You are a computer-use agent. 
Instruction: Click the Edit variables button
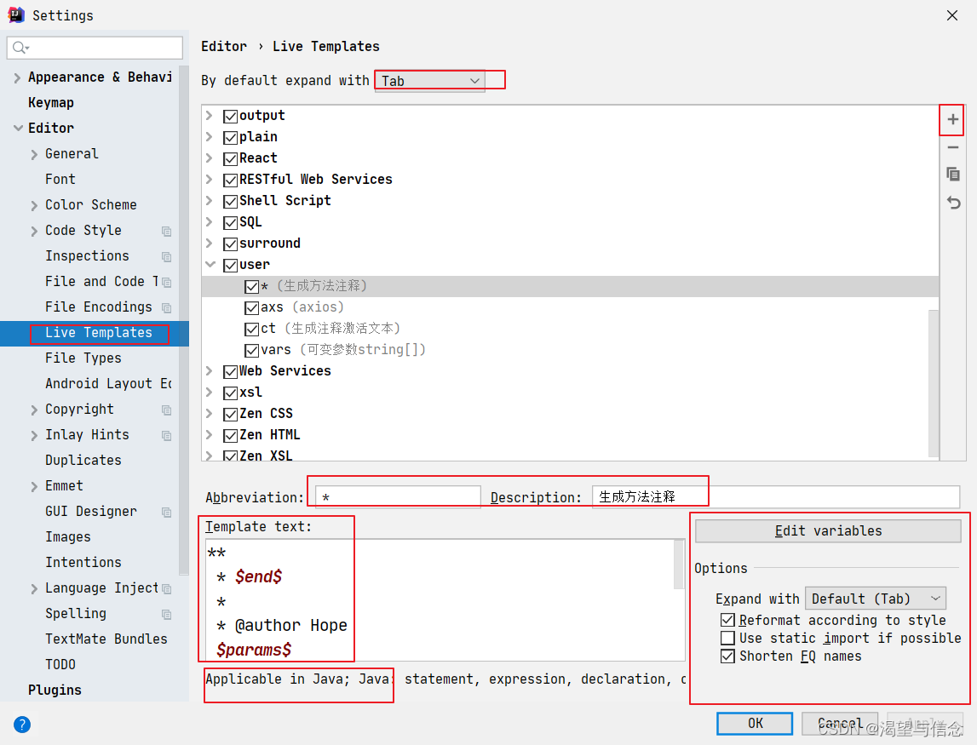pos(828,530)
